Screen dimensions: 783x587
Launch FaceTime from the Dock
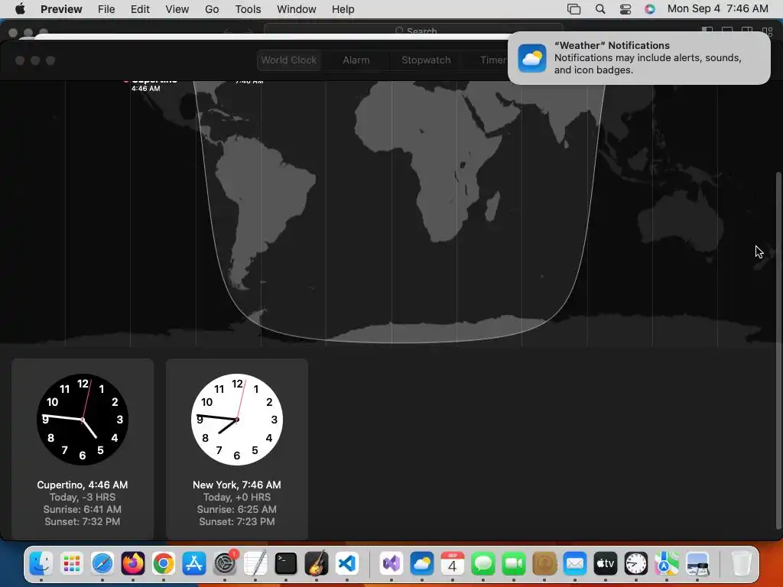514,563
